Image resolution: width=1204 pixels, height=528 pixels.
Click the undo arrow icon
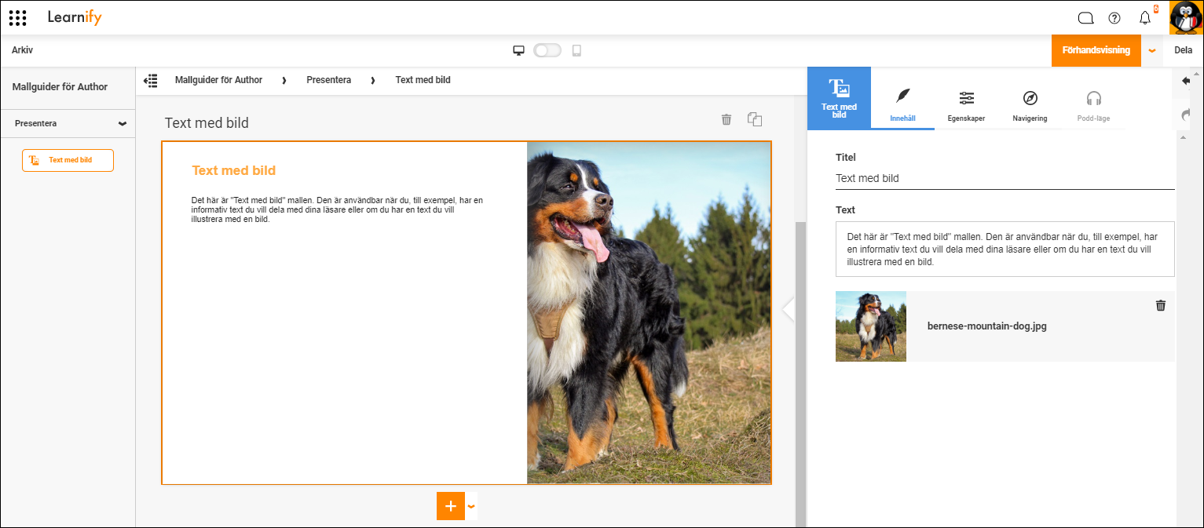1186,81
